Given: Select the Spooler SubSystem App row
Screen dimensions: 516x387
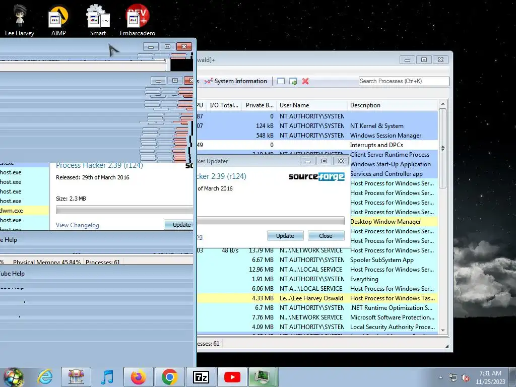Looking at the screenshot, I should tap(317, 260).
